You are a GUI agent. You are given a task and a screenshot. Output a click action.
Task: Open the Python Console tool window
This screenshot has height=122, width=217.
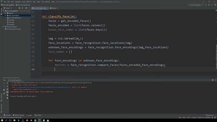pos(18,115)
